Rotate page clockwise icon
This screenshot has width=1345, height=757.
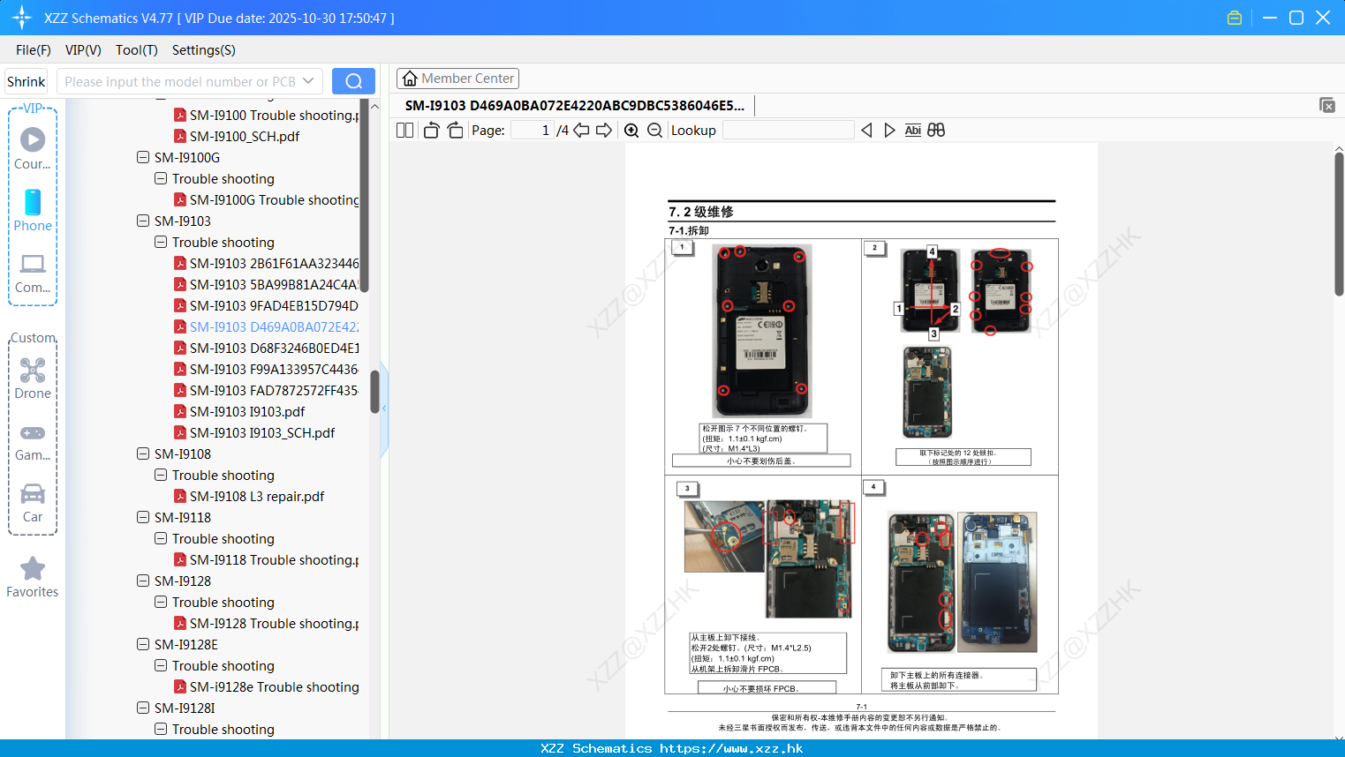455,130
